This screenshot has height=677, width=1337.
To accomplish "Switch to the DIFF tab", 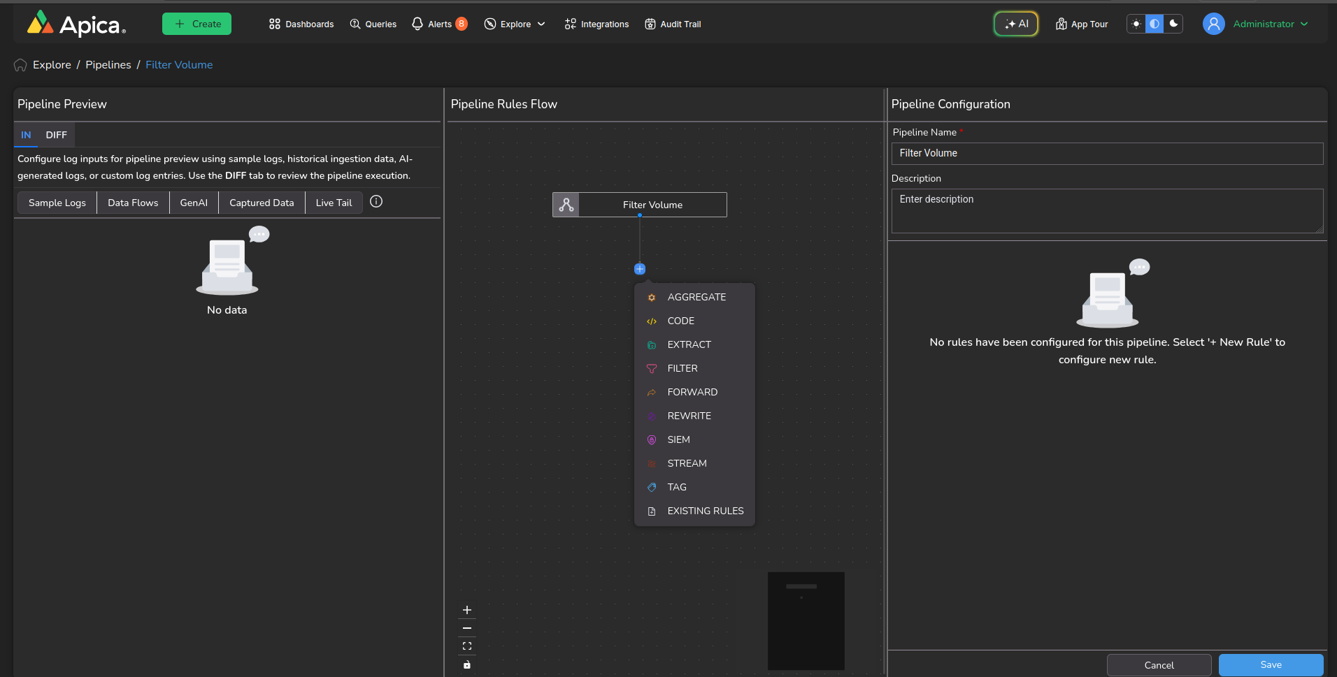I will 56,135.
